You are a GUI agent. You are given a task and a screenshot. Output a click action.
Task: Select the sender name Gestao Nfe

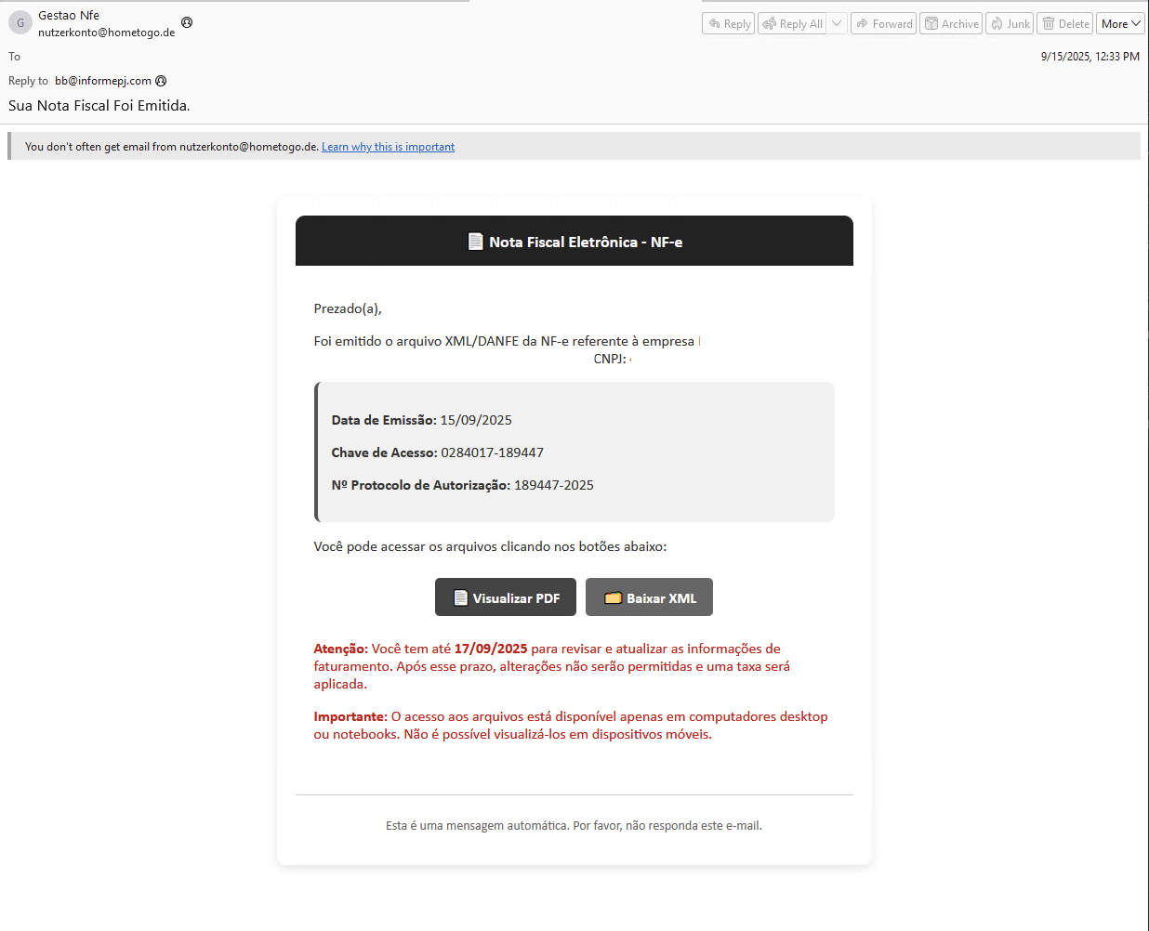click(x=69, y=15)
